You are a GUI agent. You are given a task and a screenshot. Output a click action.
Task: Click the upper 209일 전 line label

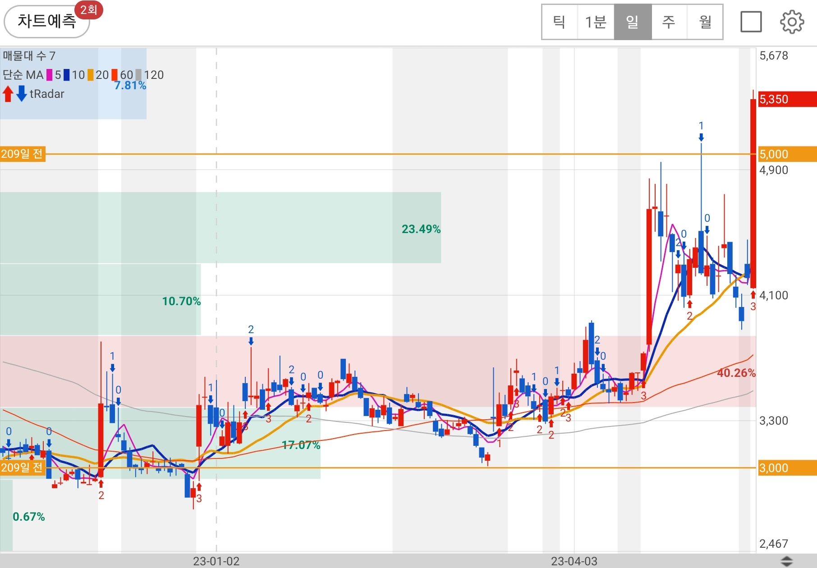click(23, 154)
